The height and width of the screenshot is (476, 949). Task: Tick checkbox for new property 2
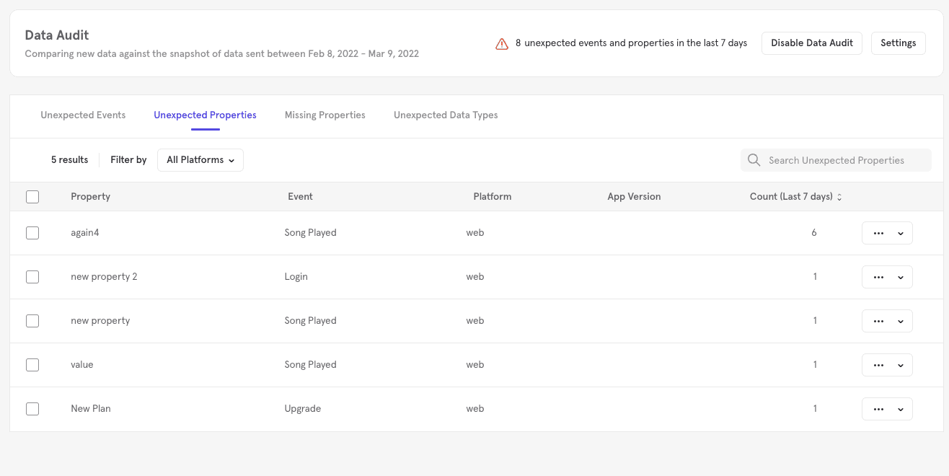click(x=32, y=277)
